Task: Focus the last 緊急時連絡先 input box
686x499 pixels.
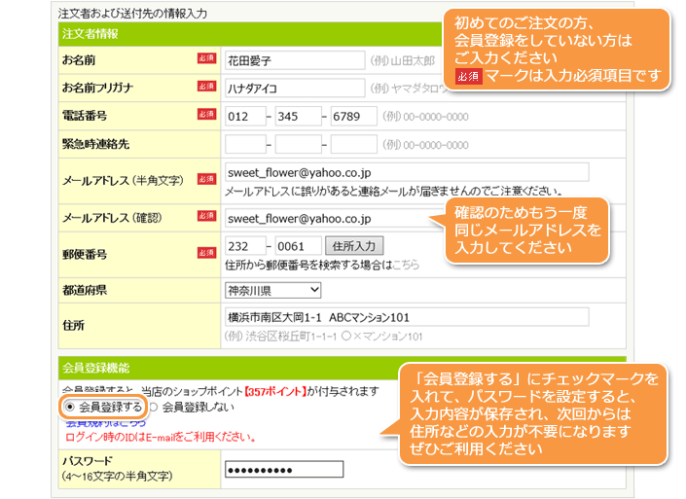Action: (353, 144)
